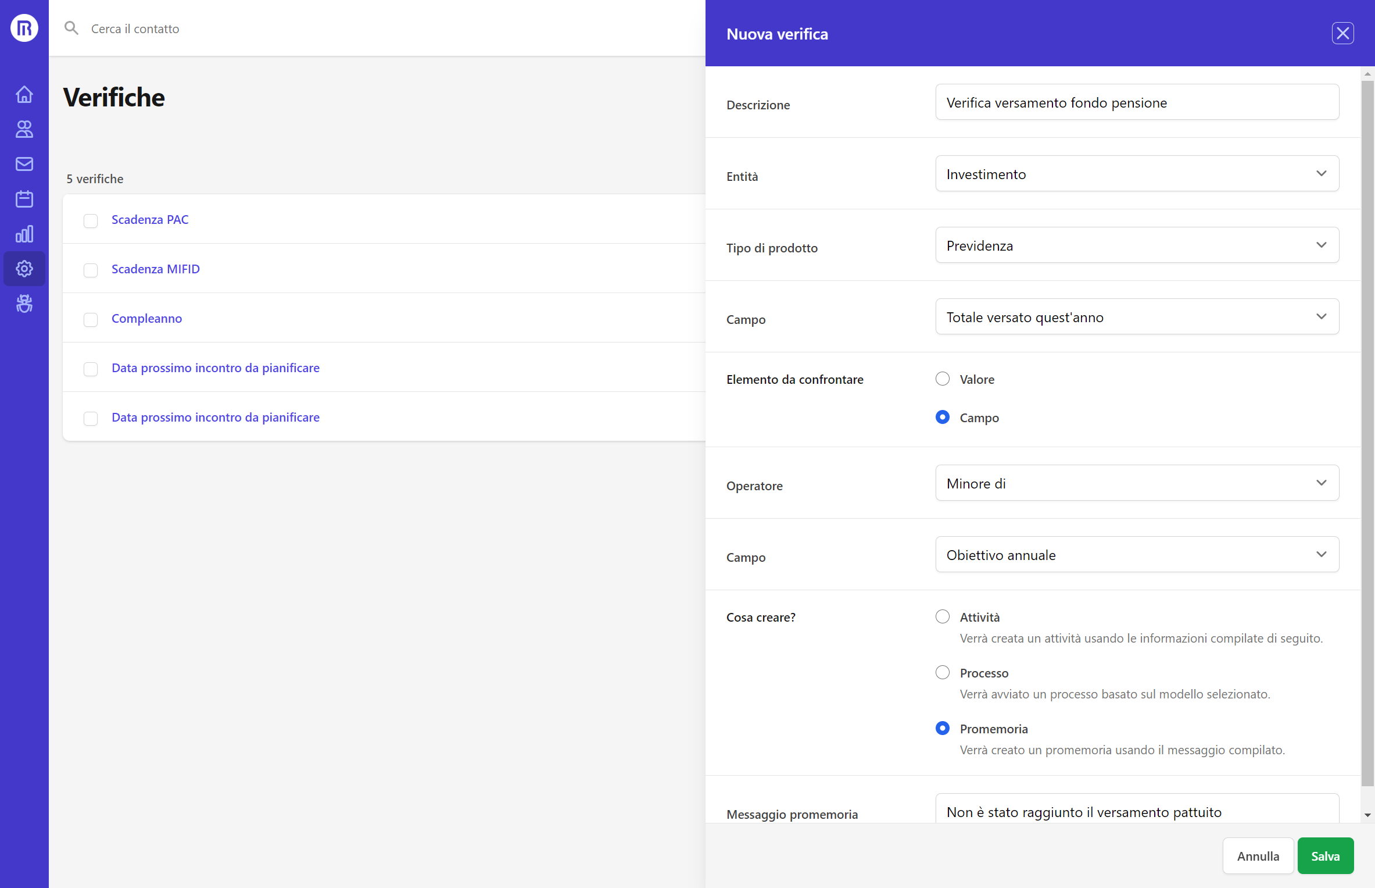Viewport: 1375px width, 888px height.
Task: Click the search magnifier icon
Action: 71,27
